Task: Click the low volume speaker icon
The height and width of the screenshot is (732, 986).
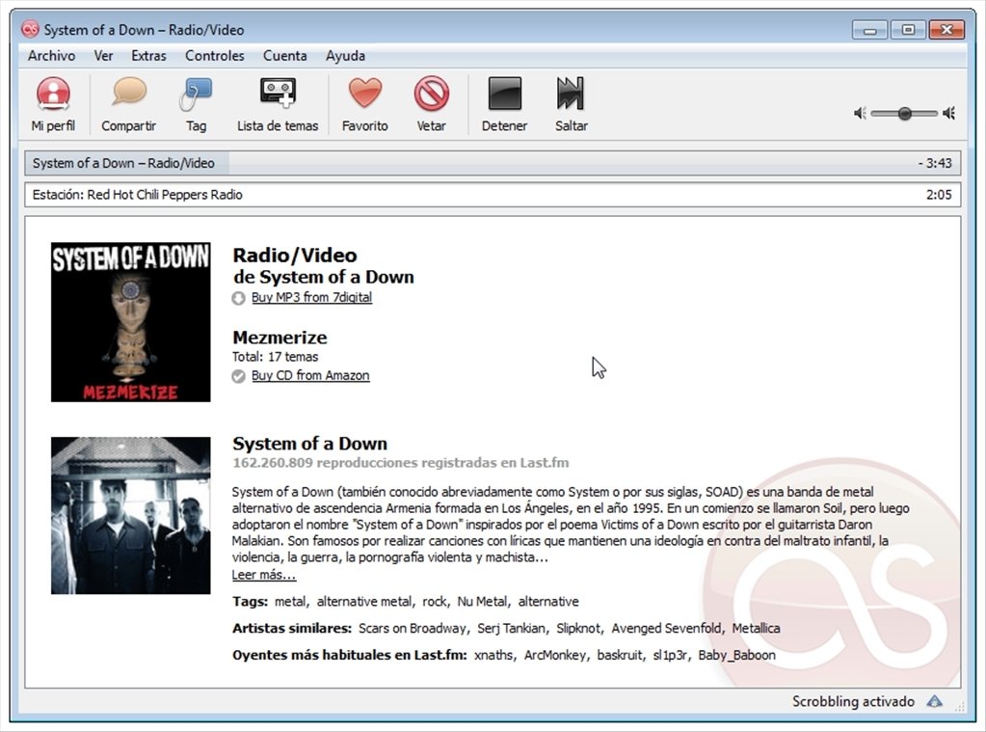Action: coord(860,113)
